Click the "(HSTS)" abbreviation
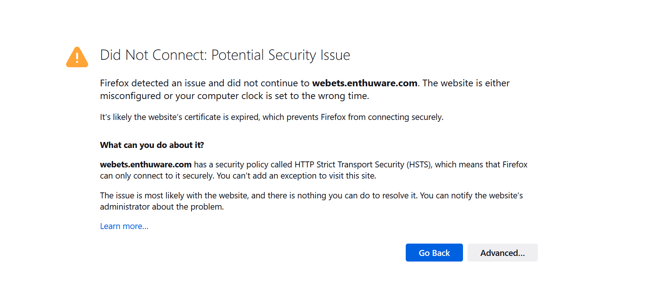The width and height of the screenshot is (667, 303). [419, 165]
